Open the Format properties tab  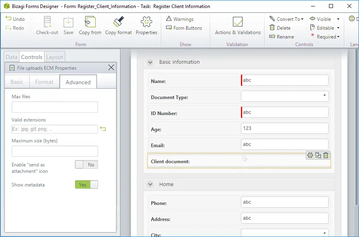44,82
